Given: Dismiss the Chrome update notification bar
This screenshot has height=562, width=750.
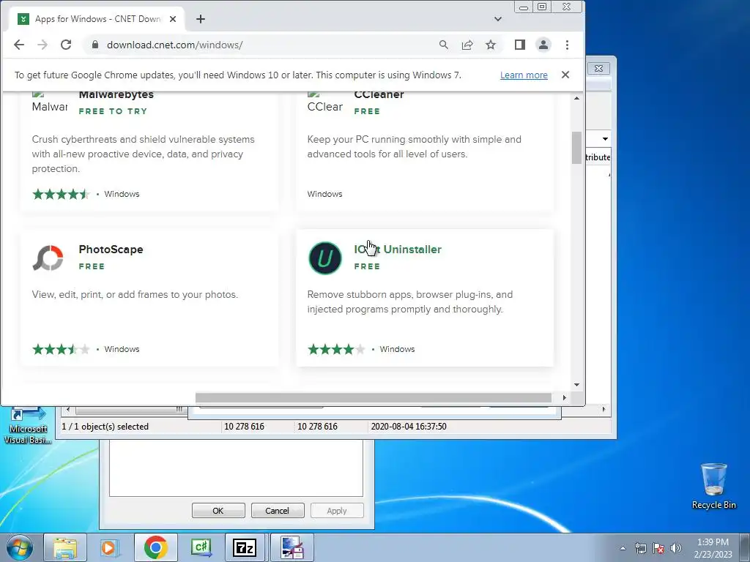Looking at the screenshot, I should [x=565, y=75].
